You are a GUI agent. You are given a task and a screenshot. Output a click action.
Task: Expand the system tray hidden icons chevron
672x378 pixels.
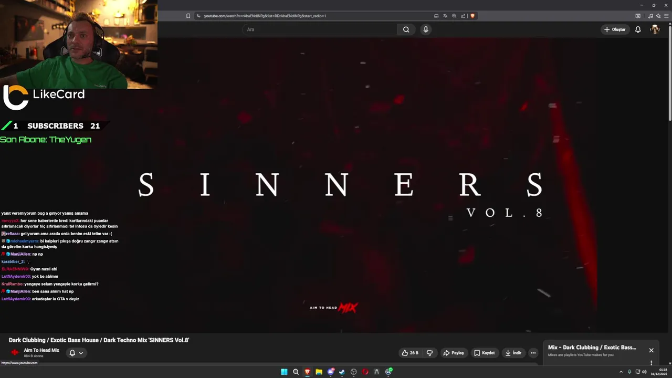621,372
